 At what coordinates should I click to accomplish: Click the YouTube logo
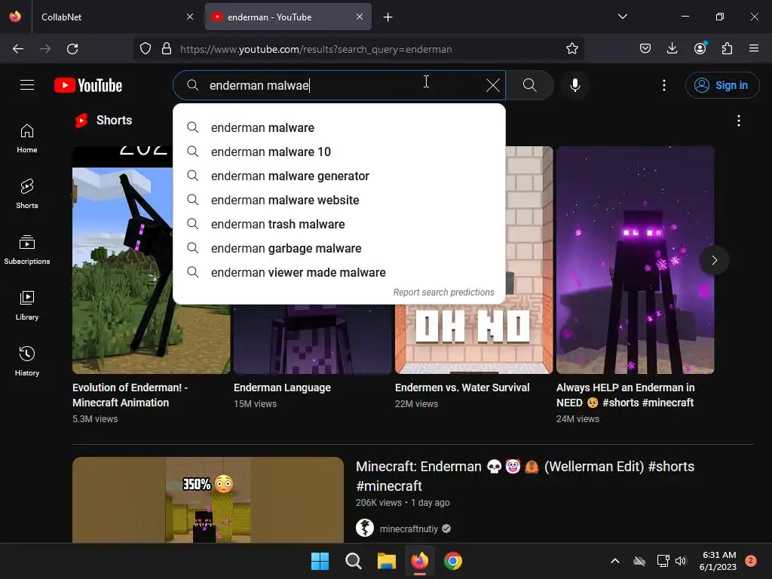88,85
